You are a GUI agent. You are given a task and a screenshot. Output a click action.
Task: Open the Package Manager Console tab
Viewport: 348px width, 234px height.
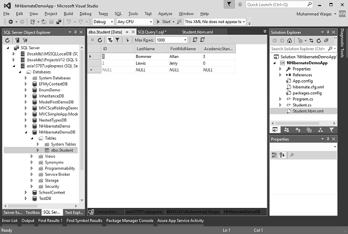[x=129, y=221]
